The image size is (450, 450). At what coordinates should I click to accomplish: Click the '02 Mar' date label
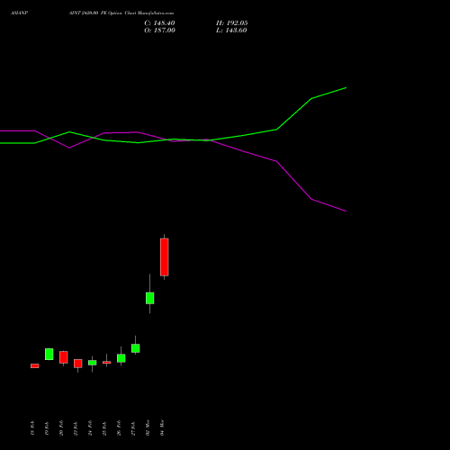point(148,428)
